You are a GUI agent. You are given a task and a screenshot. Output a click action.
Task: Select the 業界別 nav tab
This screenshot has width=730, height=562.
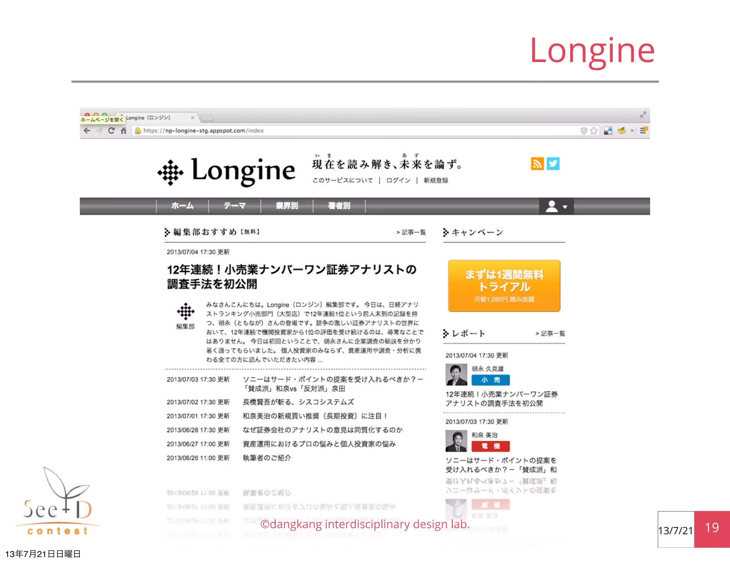click(x=287, y=206)
